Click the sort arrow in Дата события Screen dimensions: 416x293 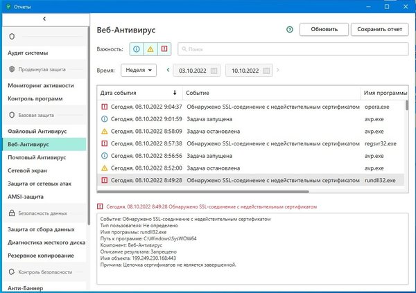[x=175, y=93]
